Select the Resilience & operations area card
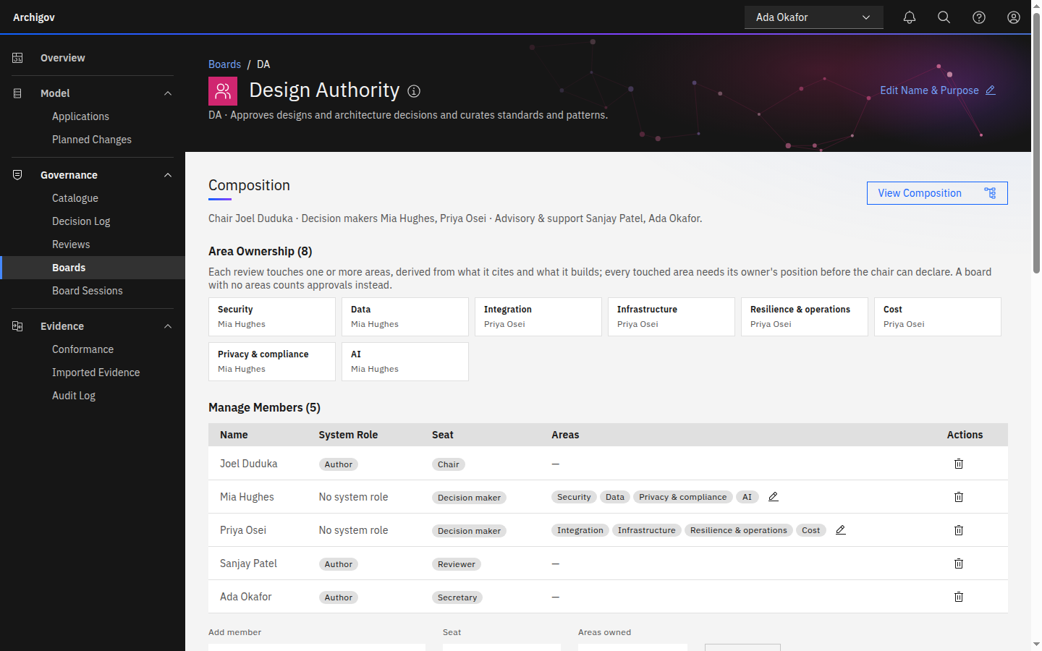The image size is (1042, 651). 805,317
